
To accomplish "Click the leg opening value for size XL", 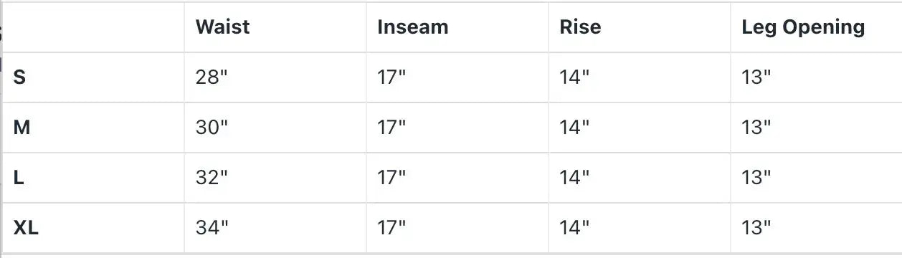I will (756, 228).
